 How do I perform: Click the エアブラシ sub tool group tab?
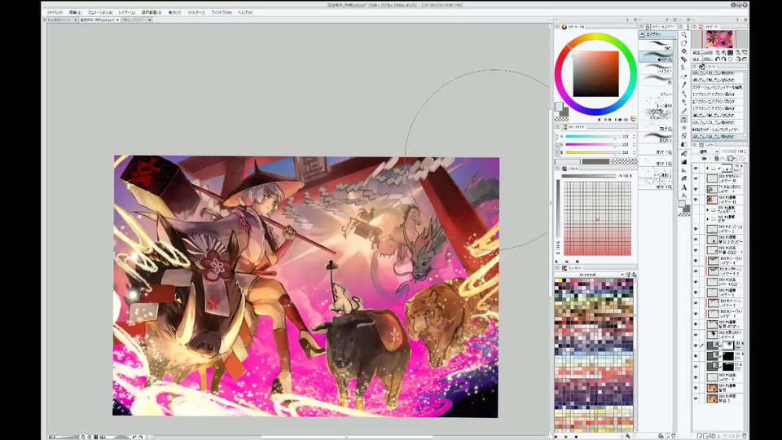point(658,35)
